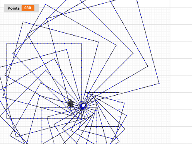Click the white circle at the spiral center
The width and height of the screenshot is (192, 144).
tap(83, 106)
